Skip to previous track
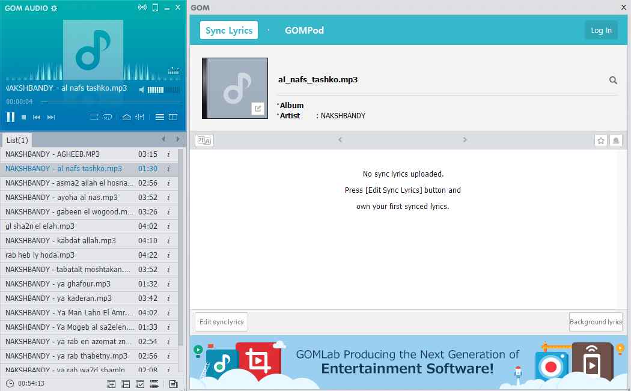This screenshot has height=391, width=631. (37, 117)
